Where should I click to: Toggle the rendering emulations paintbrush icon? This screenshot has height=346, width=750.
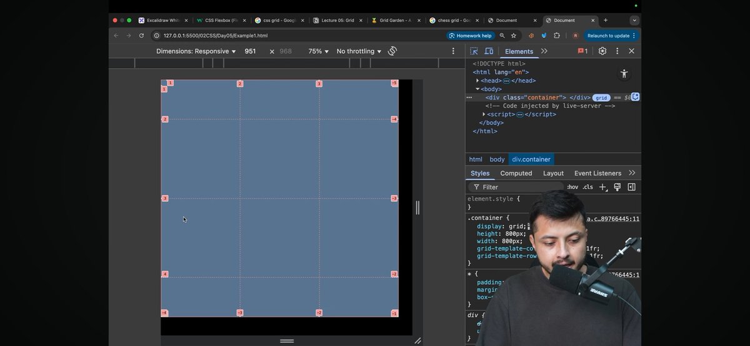(x=617, y=187)
